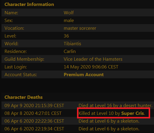
Task: Click the desert hunter death entry
Action: [x=115, y=106]
